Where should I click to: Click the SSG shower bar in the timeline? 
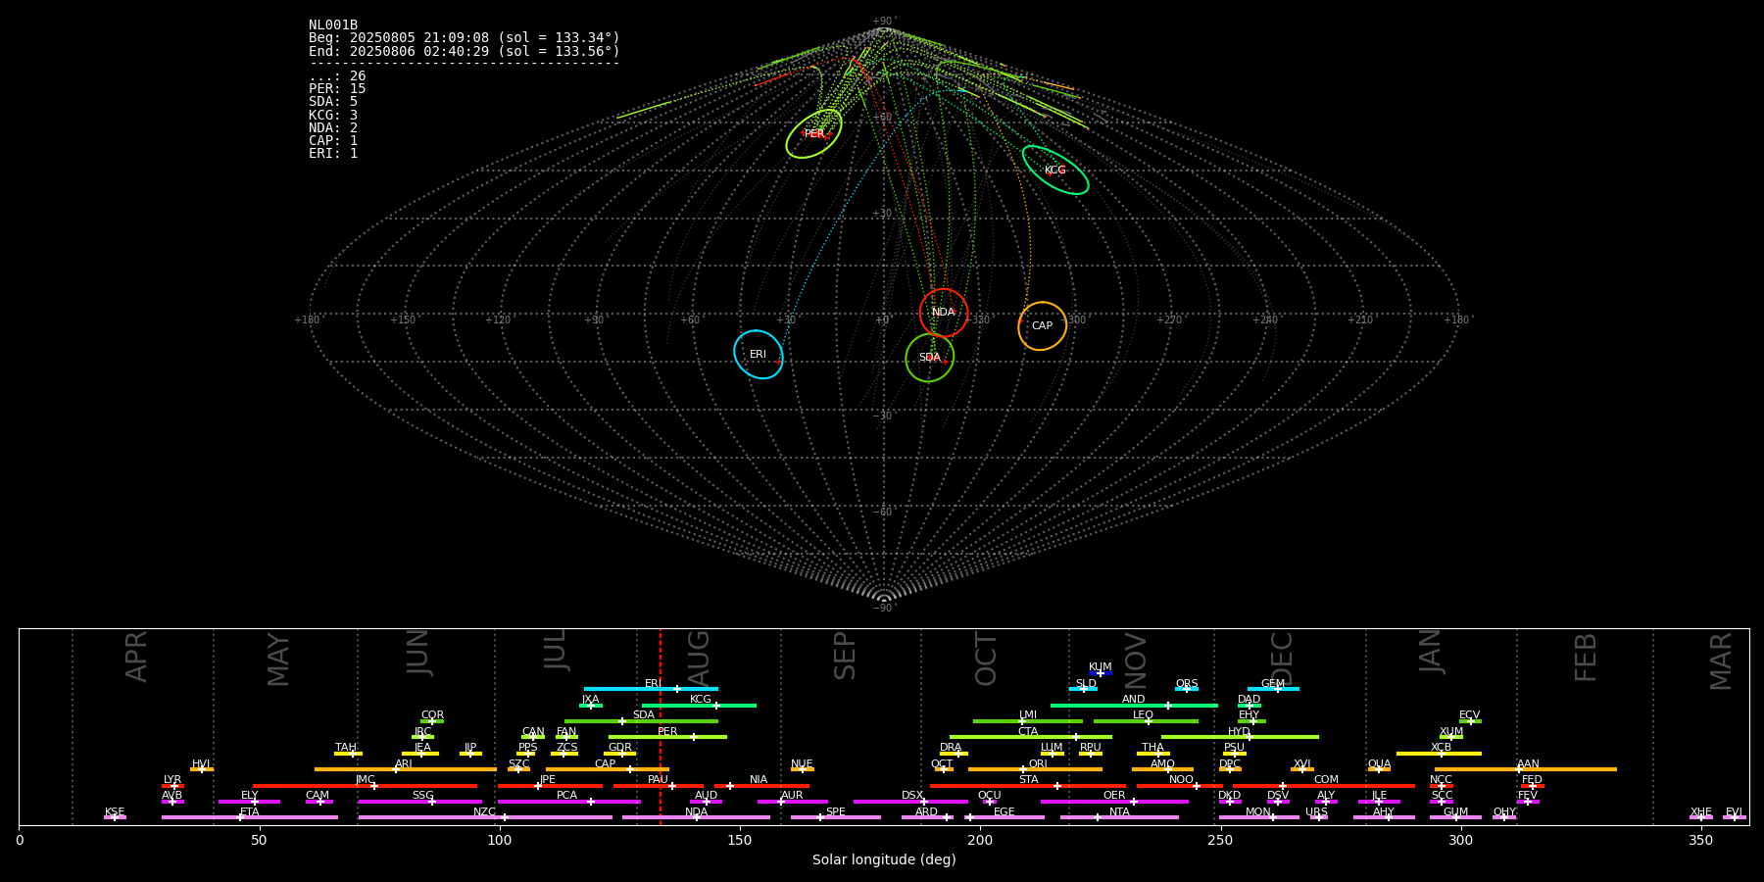pos(419,802)
